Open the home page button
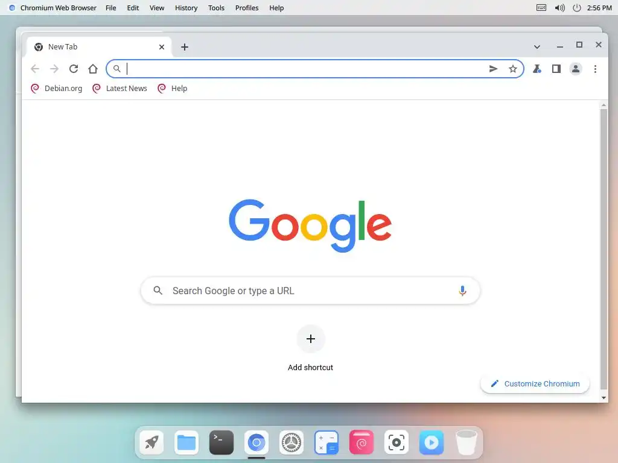618x463 pixels. 92,69
